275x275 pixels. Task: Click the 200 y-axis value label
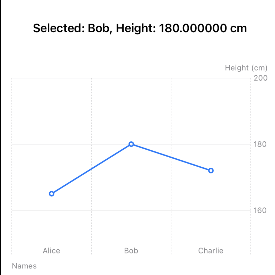pos(260,78)
